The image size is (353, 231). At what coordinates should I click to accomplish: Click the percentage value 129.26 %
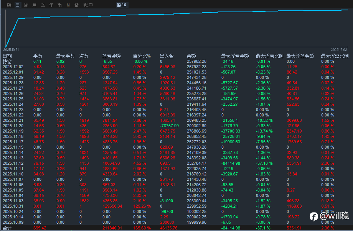pos(142,206)
